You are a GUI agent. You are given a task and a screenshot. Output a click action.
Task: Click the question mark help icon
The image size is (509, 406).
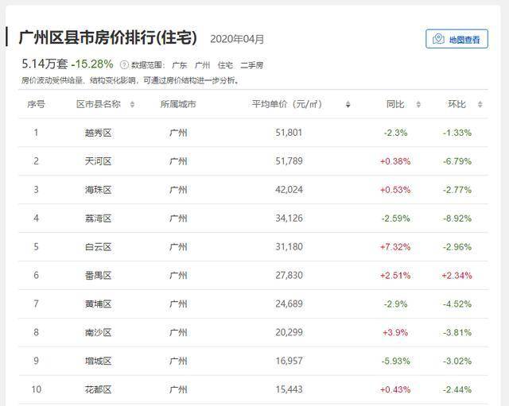pyautogui.click(x=122, y=64)
